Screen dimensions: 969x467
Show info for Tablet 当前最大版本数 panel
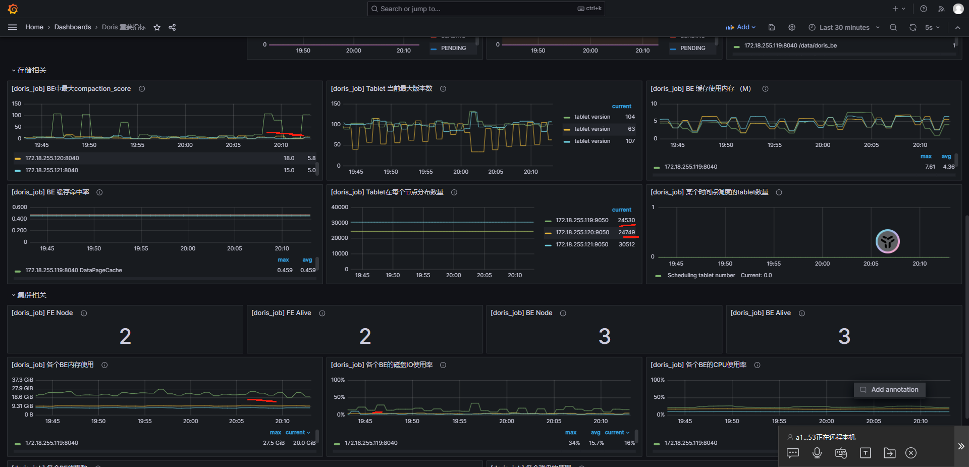443,89
